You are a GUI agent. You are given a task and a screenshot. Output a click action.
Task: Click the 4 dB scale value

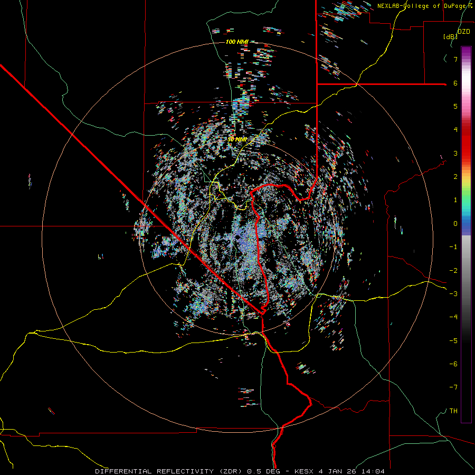[x=455, y=130]
